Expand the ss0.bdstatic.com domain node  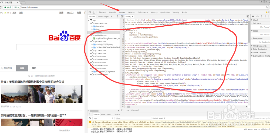tap(90, 59)
